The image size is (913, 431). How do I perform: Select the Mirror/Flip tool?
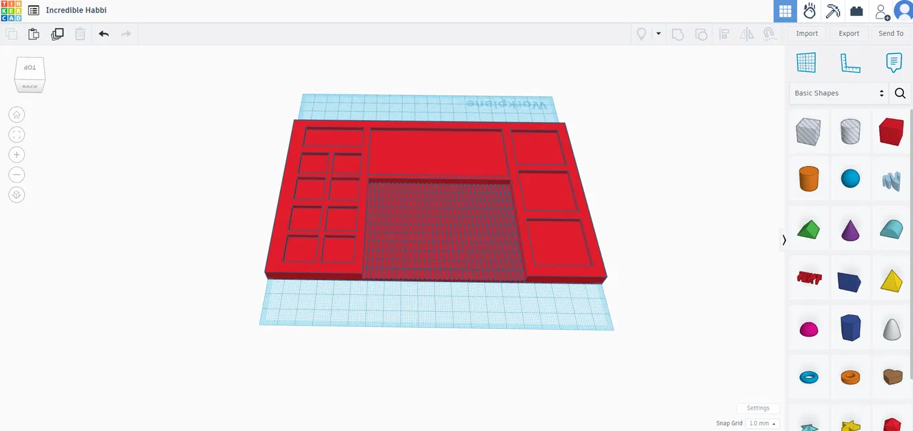pos(747,33)
